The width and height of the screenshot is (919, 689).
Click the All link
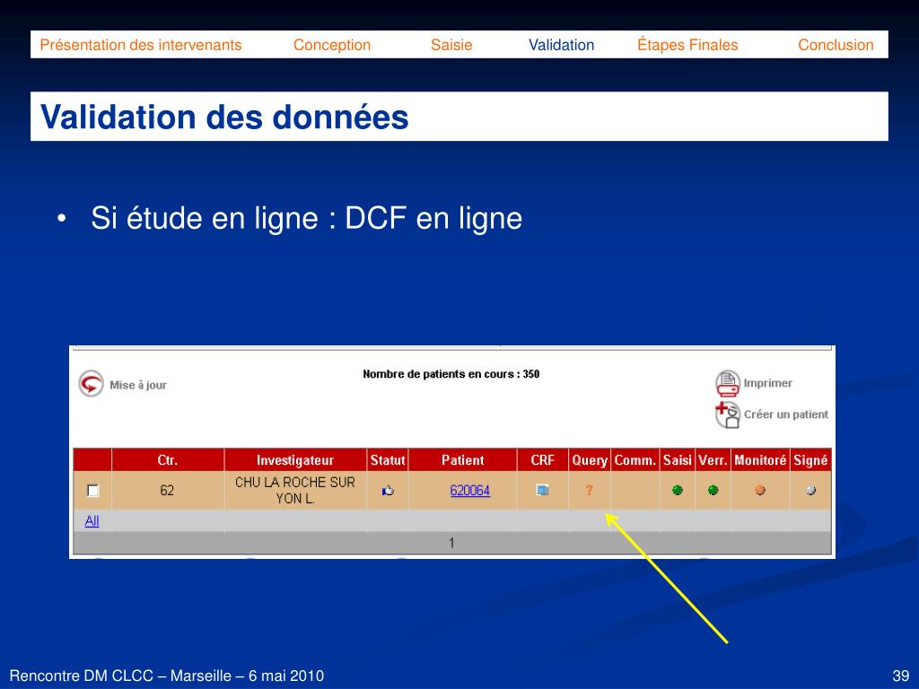click(x=92, y=521)
